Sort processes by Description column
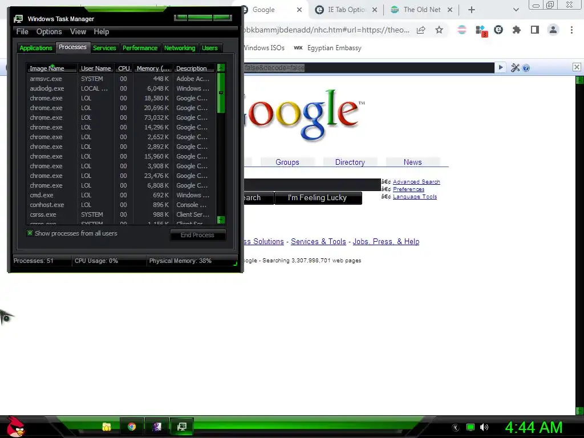584x438 pixels. [x=194, y=68]
